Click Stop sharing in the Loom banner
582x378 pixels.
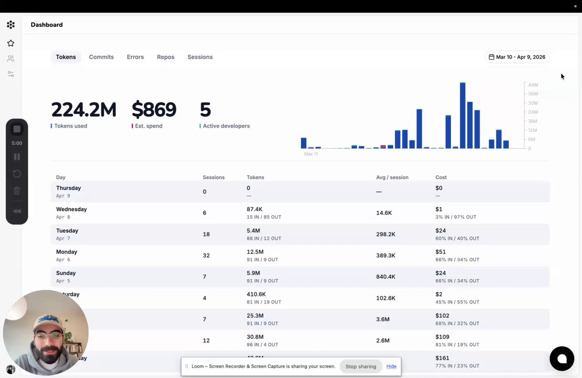(361, 366)
